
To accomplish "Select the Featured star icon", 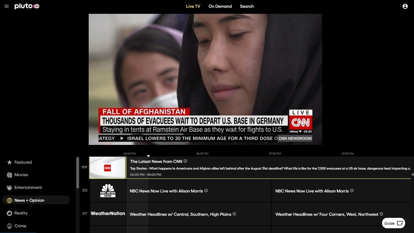I will 9,162.
